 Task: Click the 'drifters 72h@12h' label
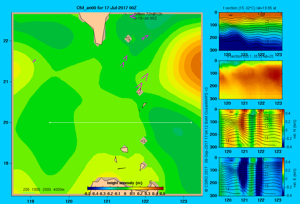[148, 14]
